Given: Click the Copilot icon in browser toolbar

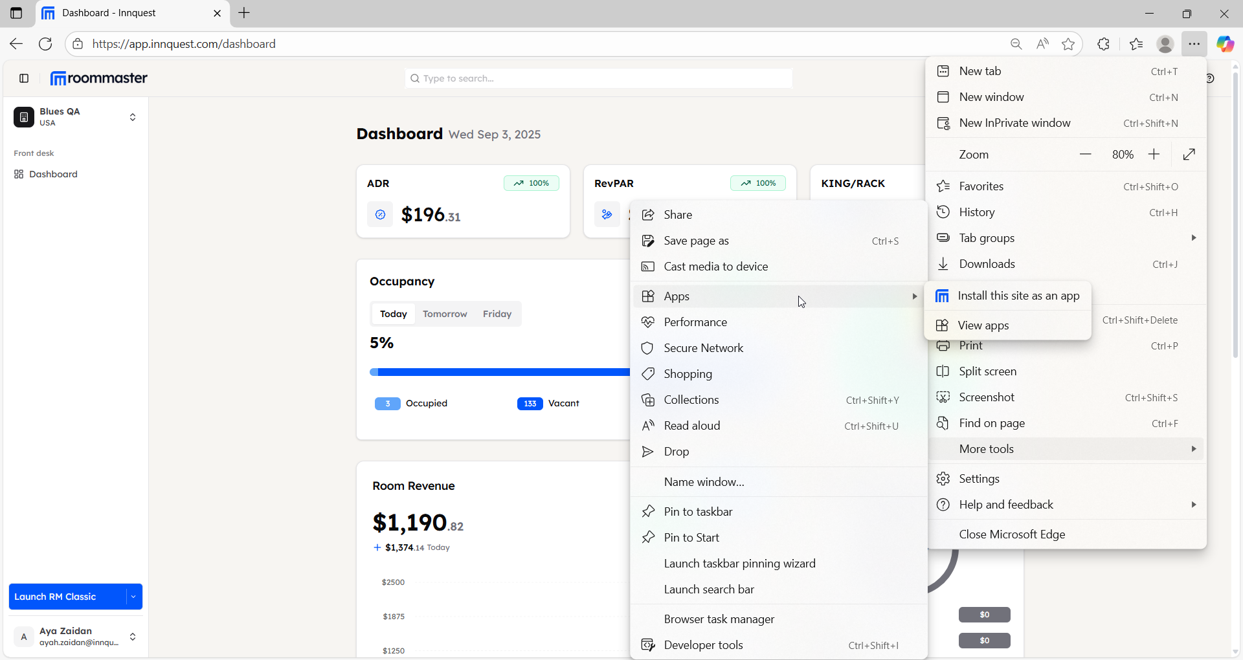Looking at the screenshot, I should coord(1224,44).
